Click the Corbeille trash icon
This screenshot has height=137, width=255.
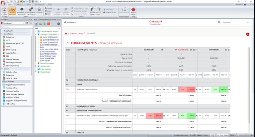coord(40,11)
